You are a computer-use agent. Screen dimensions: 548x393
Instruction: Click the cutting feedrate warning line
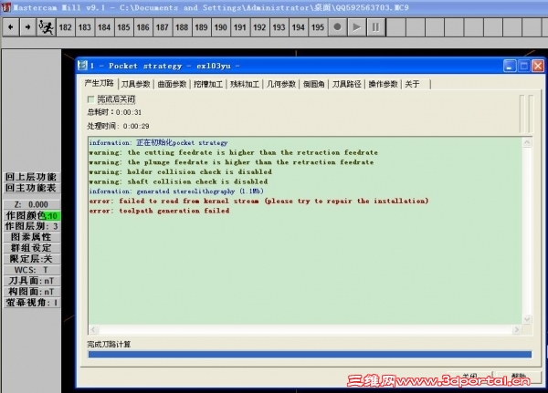[x=234, y=152]
